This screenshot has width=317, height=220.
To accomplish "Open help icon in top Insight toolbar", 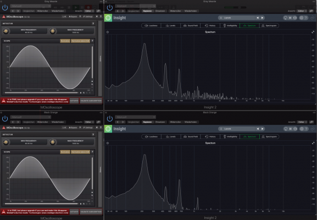I will tap(306, 18).
